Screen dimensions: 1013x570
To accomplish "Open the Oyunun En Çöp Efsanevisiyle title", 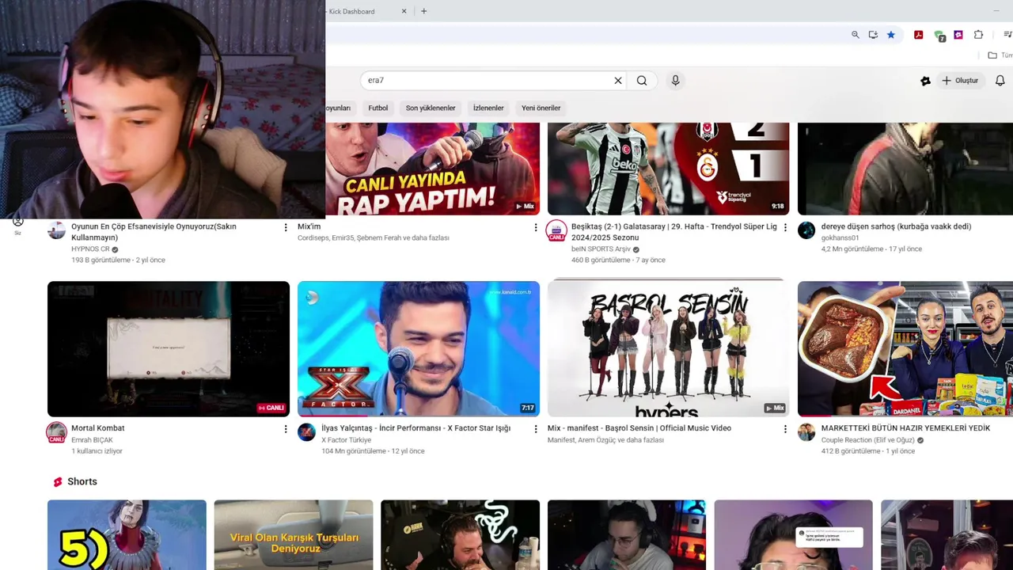I will point(154,232).
